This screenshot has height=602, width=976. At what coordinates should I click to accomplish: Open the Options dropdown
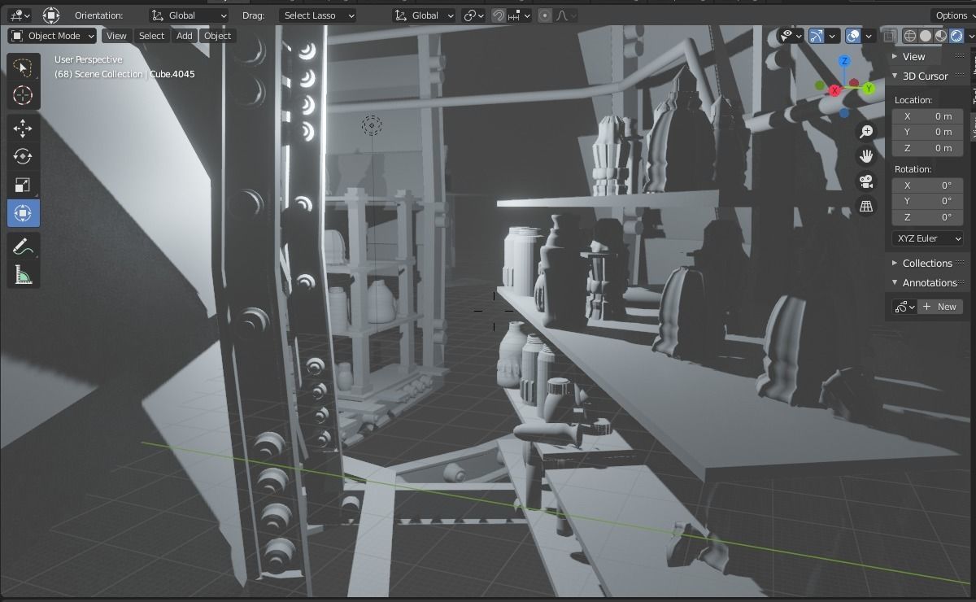(x=954, y=15)
